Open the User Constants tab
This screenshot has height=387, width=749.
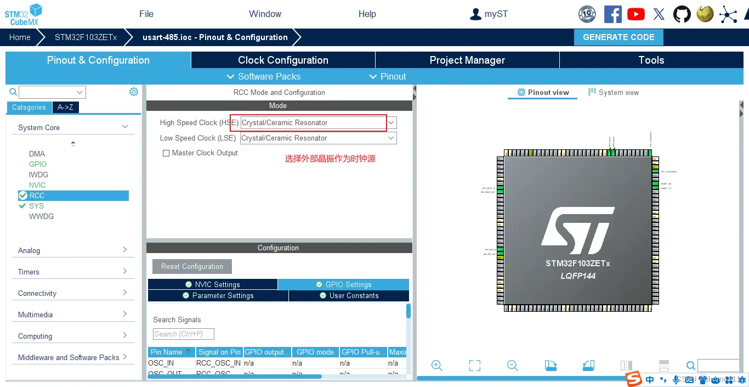[349, 295]
